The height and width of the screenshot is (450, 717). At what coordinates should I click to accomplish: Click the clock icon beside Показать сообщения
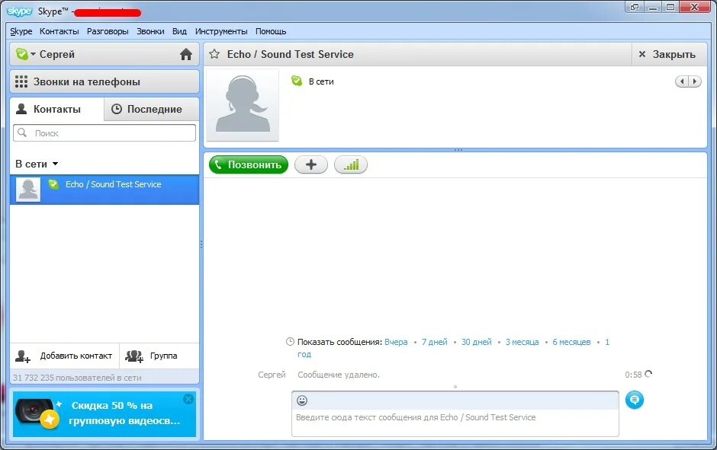290,341
